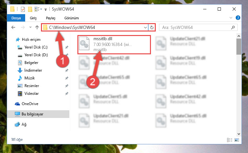Expand the ribbon with the chevron
This screenshot has height=153, width=248.
(231, 18)
